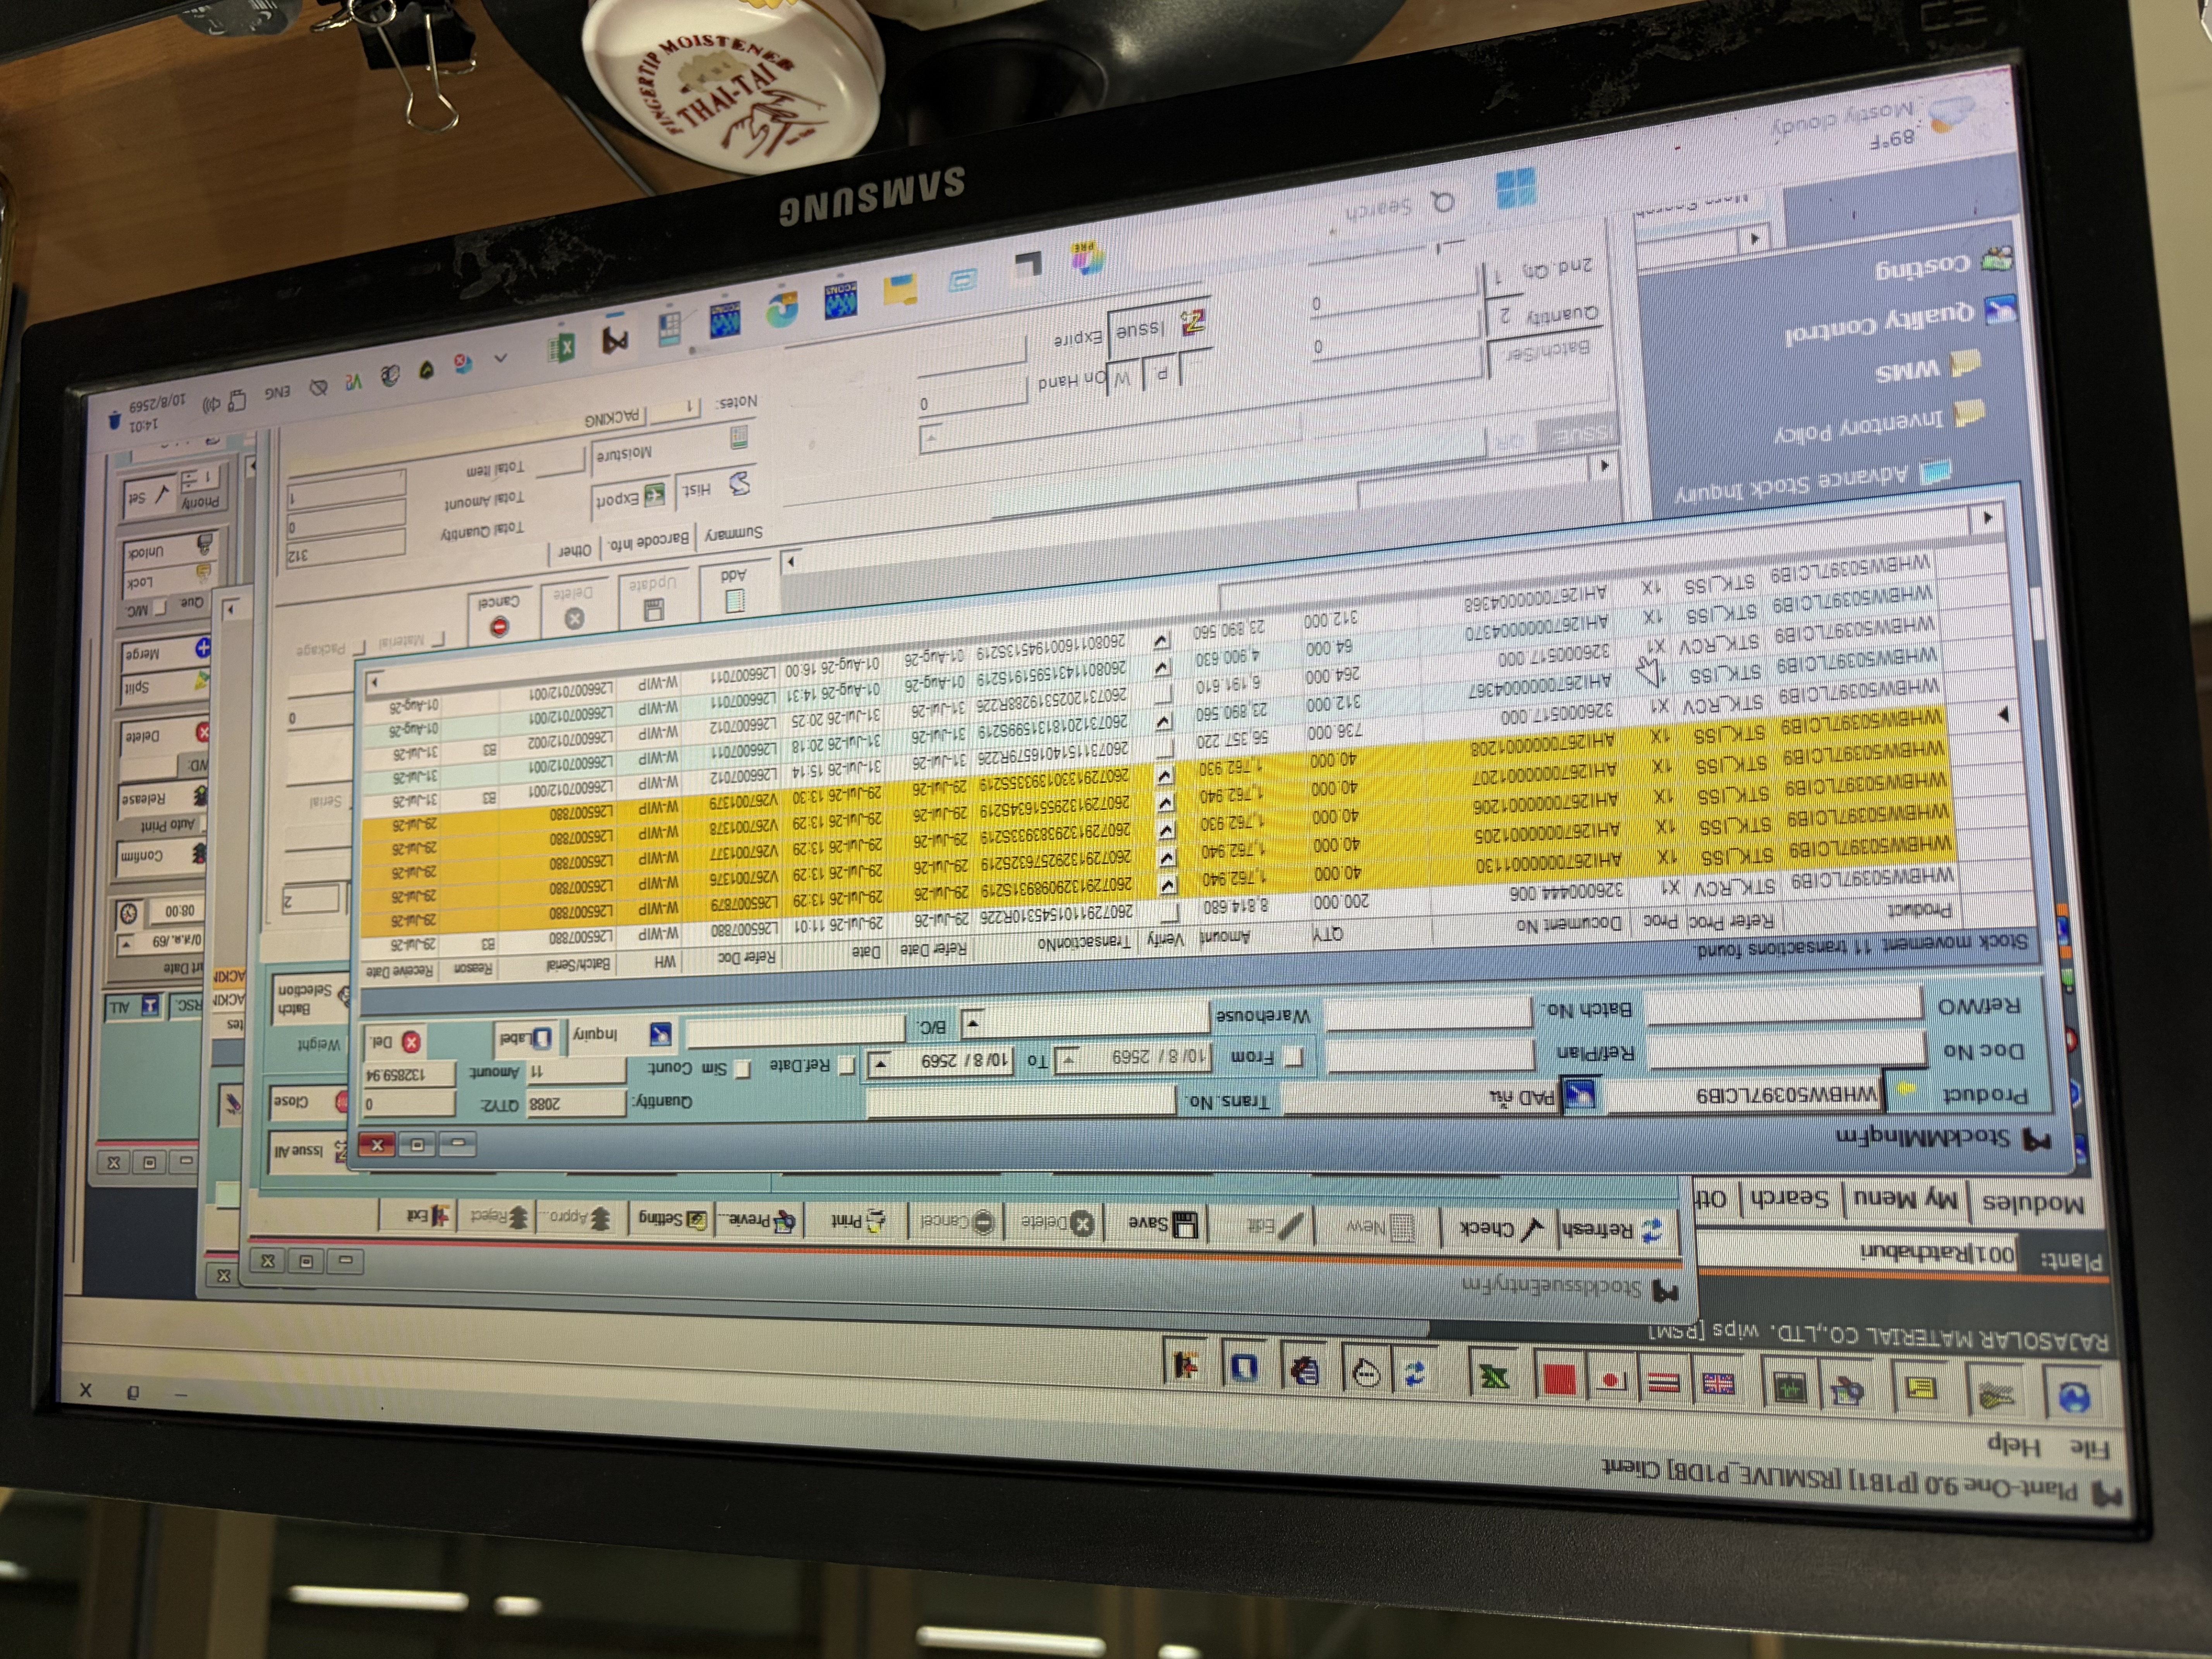Image resolution: width=2212 pixels, height=1659 pixels.
Task: Click the green chart monitor icon in main toolbar
Action: [x=1790, y=1387]
